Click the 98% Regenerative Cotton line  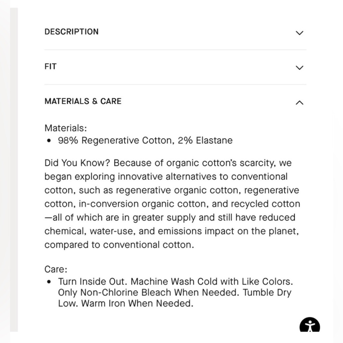tap(145, 140)
